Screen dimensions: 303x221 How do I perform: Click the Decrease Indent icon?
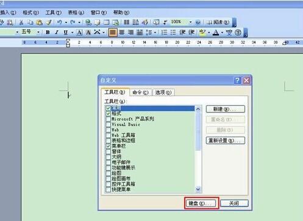pyautogui.click(x=182, y=32)
